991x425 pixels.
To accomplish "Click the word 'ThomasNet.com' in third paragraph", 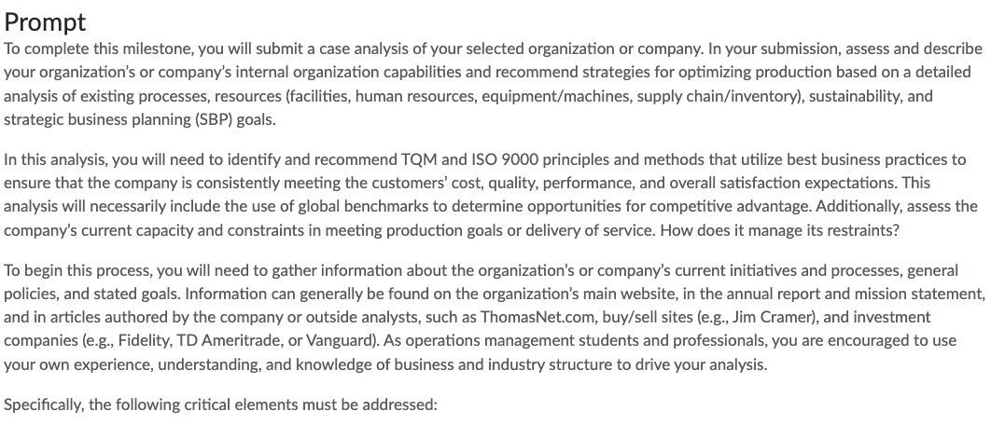I will (533, 316).
